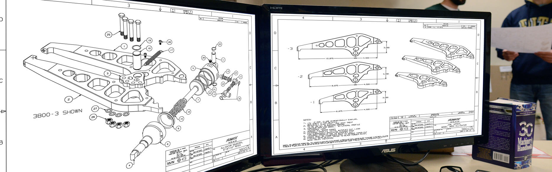Click balloon 26 beside the hex nuts
This screenshot has width=552, height=172.
[x=93, y=117]
